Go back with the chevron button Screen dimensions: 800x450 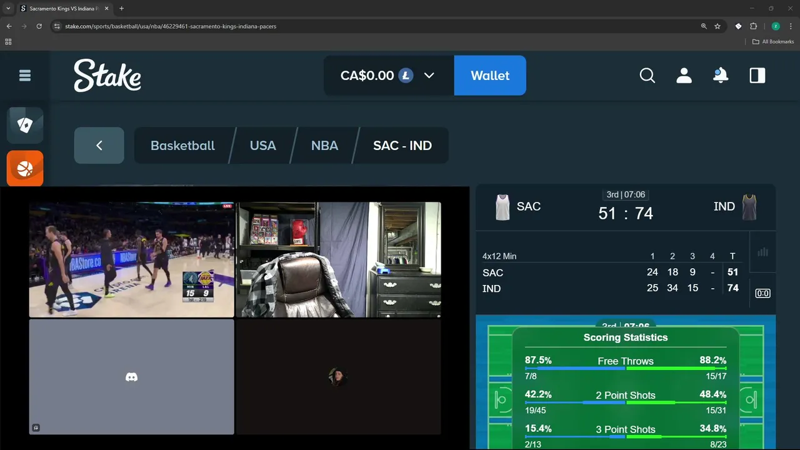[x=99, y=146]
